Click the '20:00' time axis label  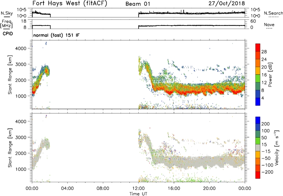click(209, 189)
